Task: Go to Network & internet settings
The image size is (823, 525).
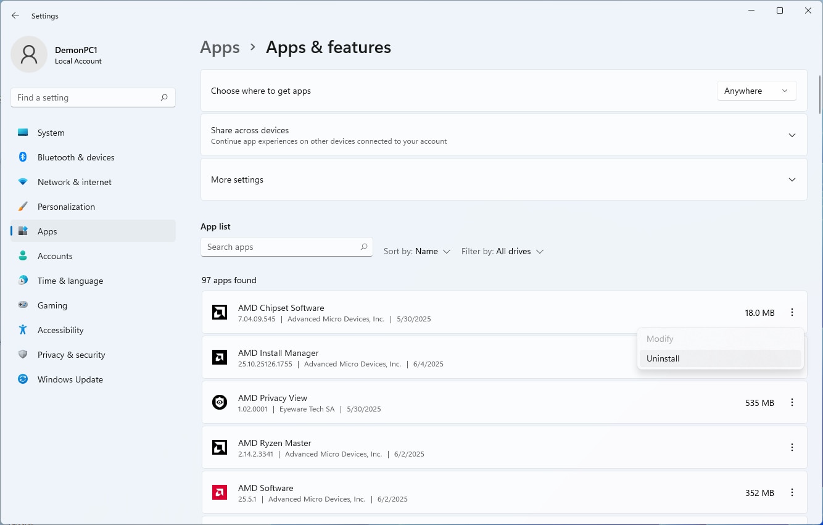Action: (93, 182)
